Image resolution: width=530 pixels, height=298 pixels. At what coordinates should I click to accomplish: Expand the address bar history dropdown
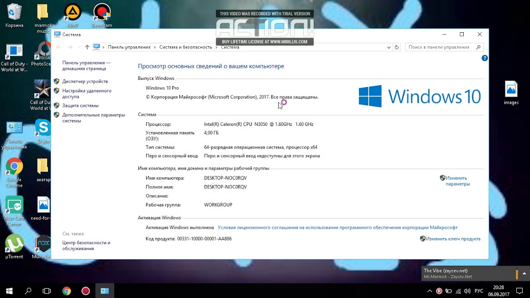[389, 47]
